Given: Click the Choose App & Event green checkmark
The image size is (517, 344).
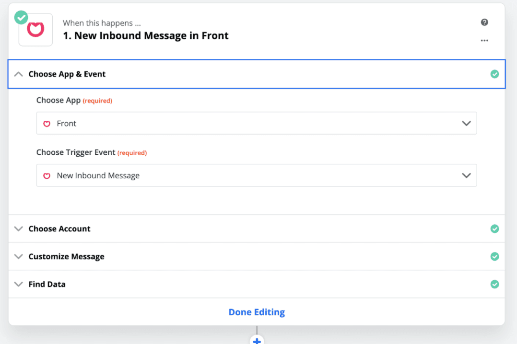Looking at the screenshot, I should (494, 74).
